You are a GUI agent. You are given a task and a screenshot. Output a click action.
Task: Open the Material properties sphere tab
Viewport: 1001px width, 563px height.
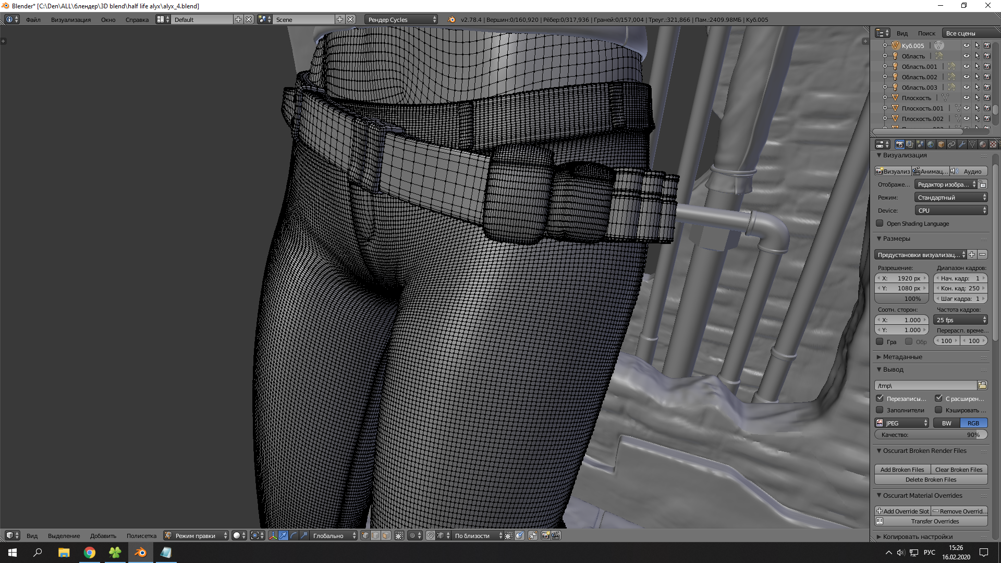[x=983, y=144]
